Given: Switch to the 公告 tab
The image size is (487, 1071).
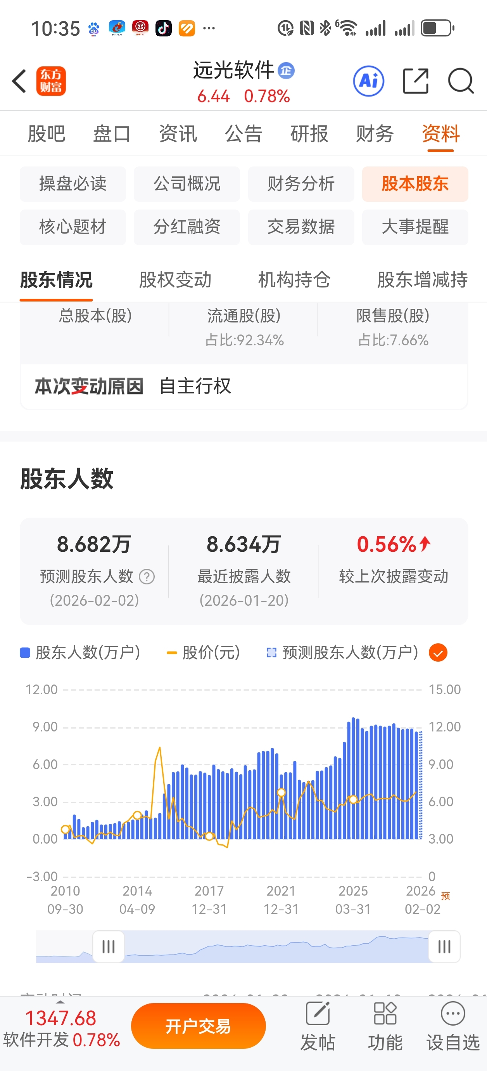Looking at the screenshot, I should [243, 133].
